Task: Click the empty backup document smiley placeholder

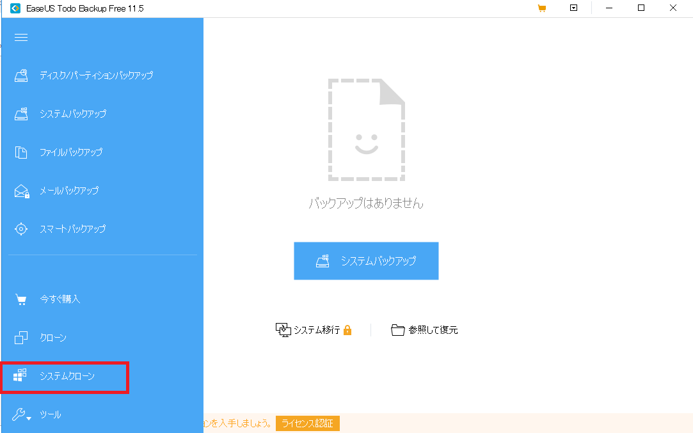Action: click(x=367, y=130)
